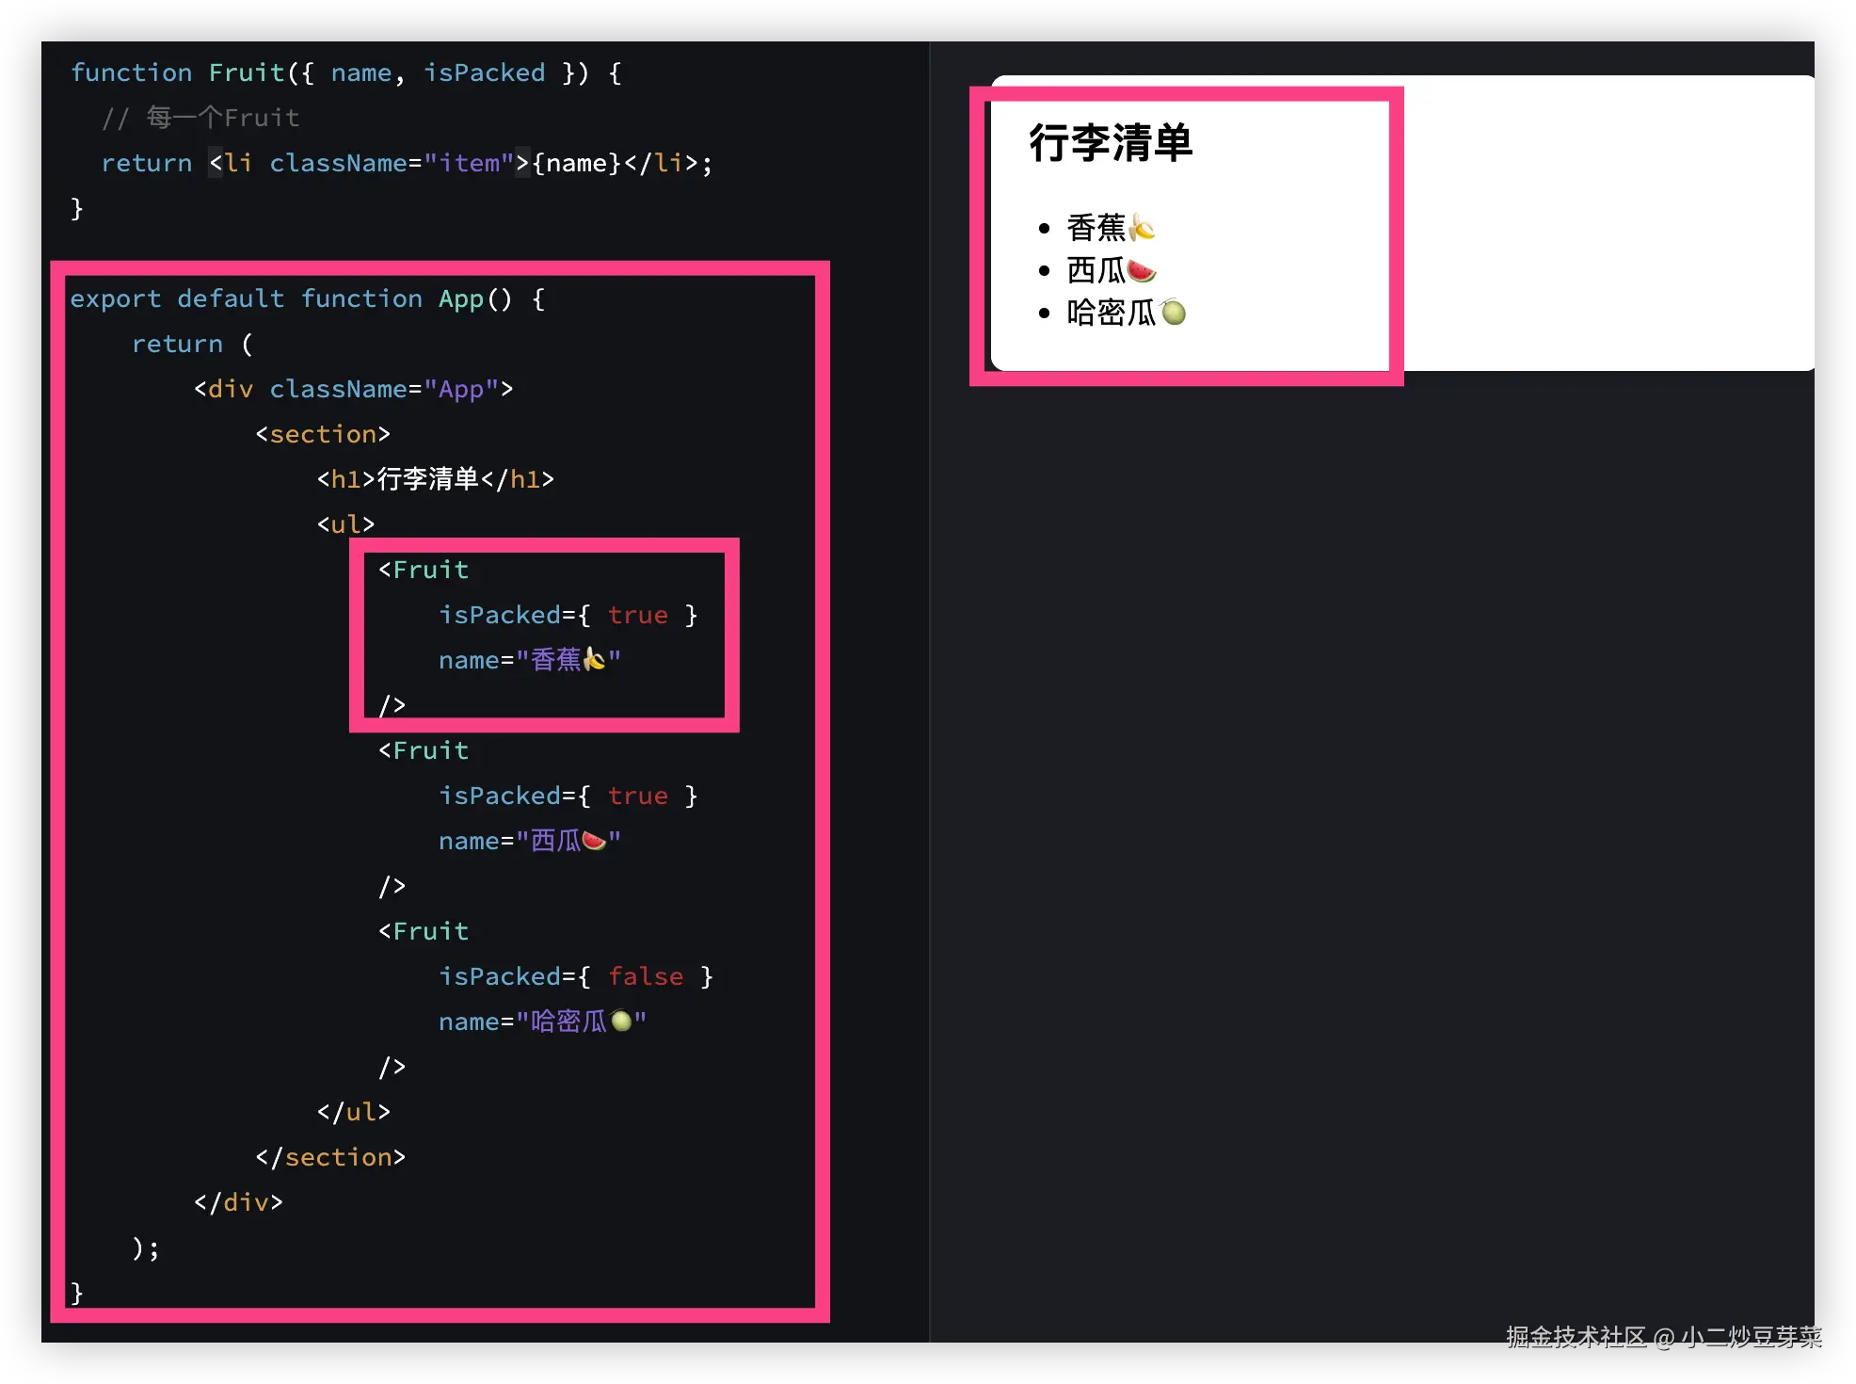Click the 西瓜 list item in preview
Screen dimensions: 1856x1384
(x=1096, y=271)
